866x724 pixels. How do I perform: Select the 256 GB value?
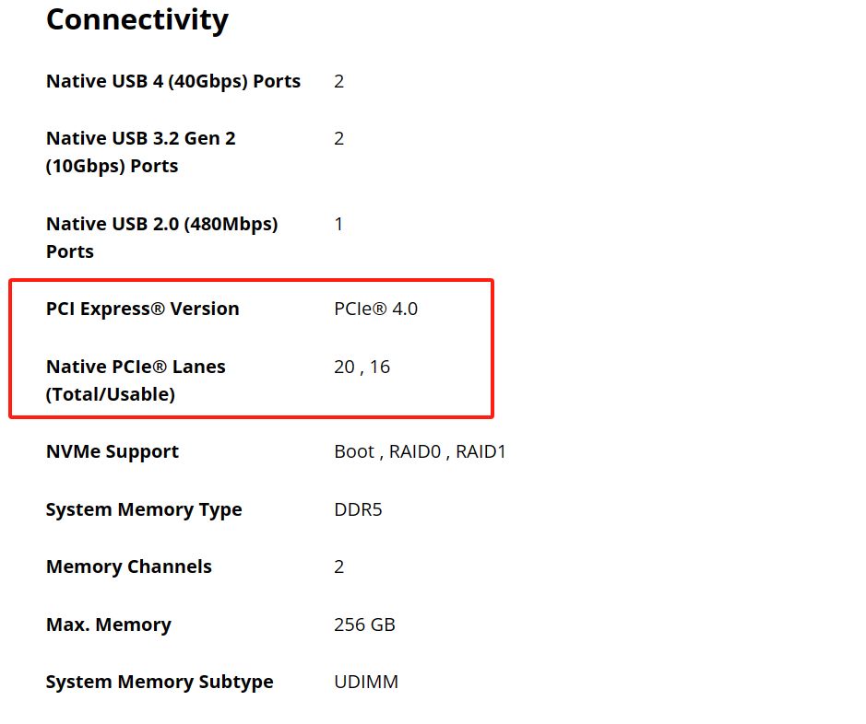[x=364, y=625]
